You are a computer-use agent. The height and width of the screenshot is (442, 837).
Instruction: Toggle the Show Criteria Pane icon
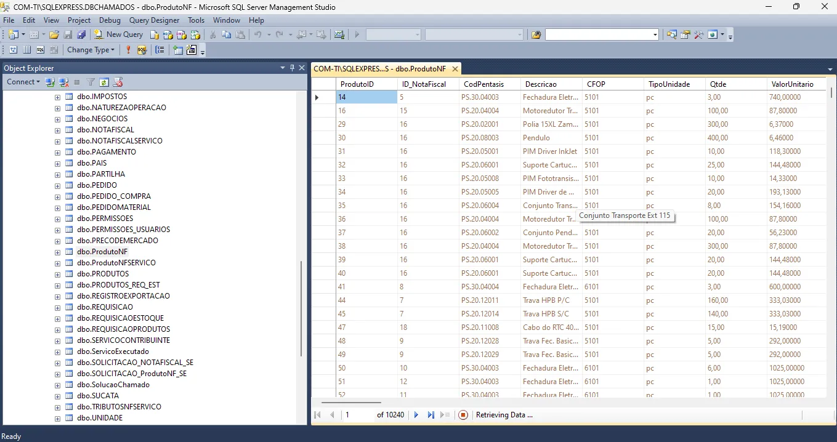click(x=27, y=50)
